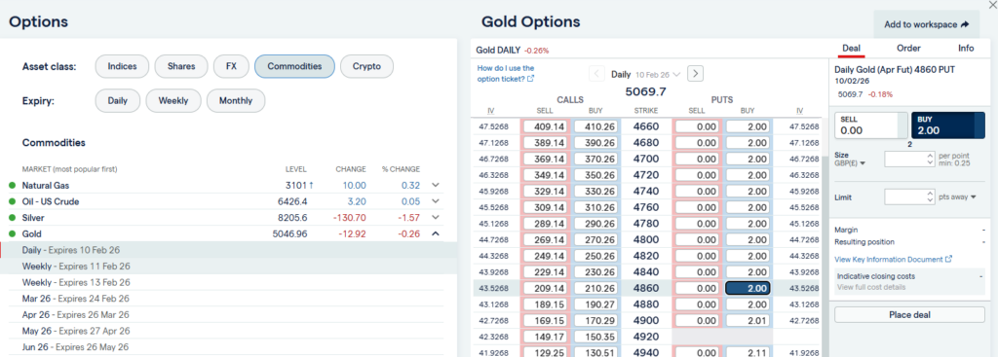Screen dimensions: 998x357
Task: Open How do I use the option ticket link
Action: 506,74
